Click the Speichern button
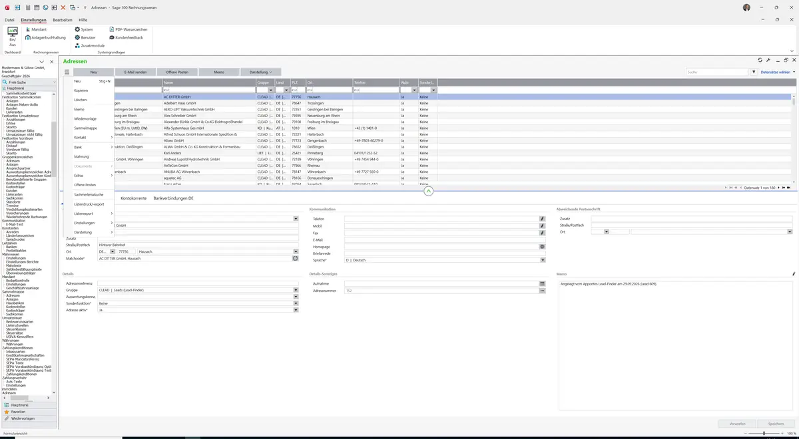The image size is (799, 439). 776,424
